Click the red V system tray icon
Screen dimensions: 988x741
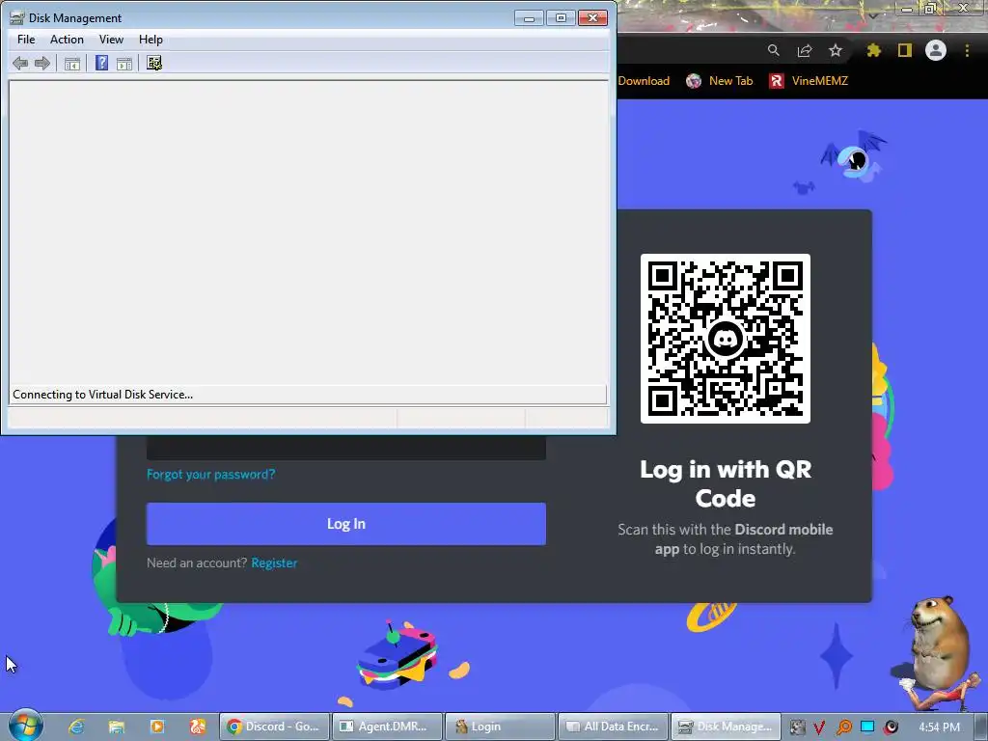click(x=819, y=727)
